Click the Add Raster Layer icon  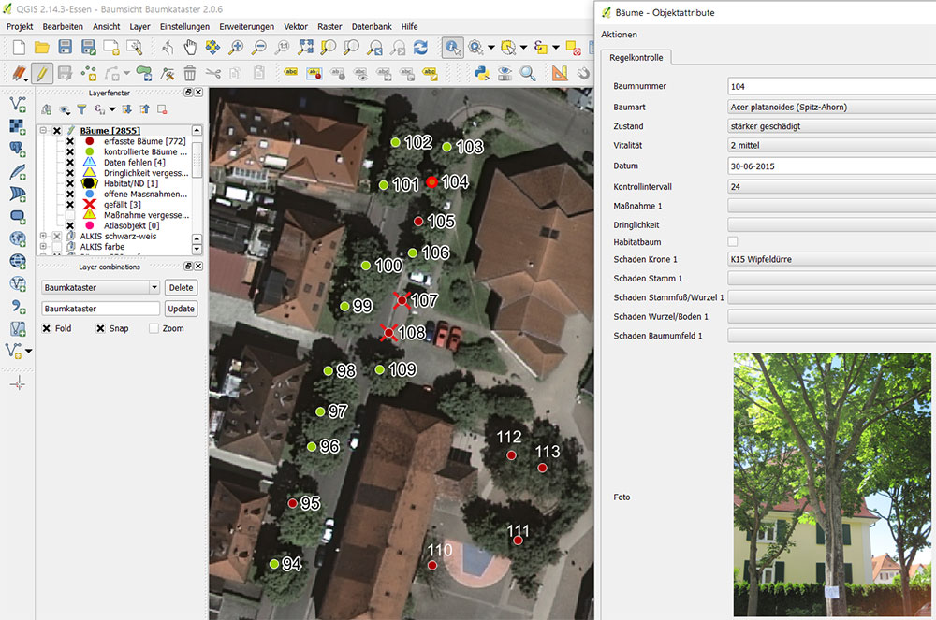point(17,126)
